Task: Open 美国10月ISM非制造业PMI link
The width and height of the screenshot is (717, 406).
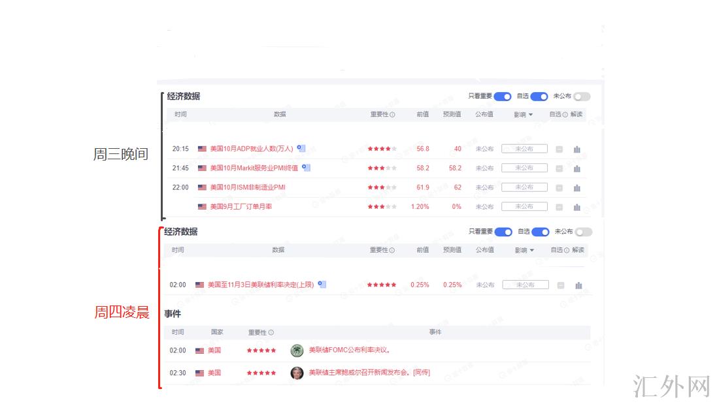Action: tap(248, 187)
